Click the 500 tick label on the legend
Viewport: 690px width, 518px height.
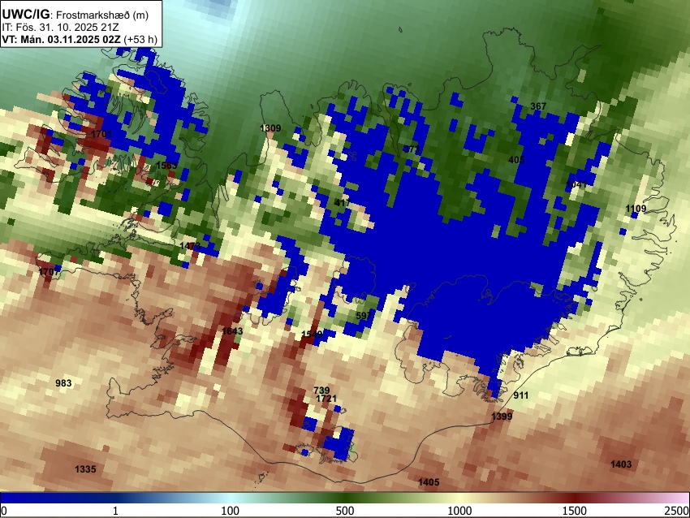345,511
